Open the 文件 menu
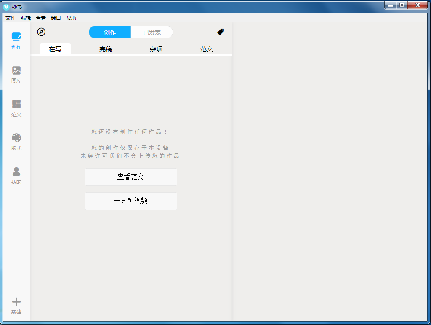Viewport: 431px width, 325px height. 11,18
